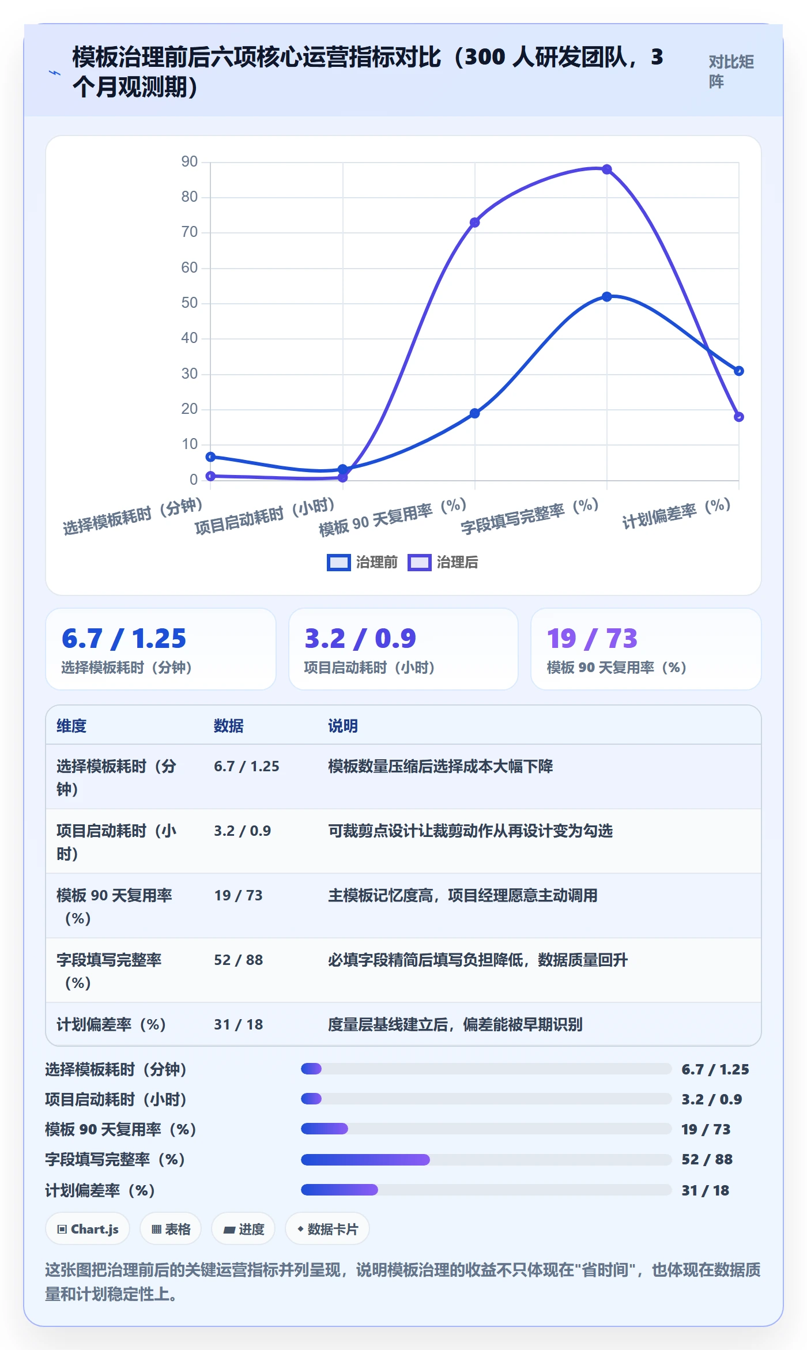
Task: Click text 主模板记忆度高，项目经理愿意主动调用
Action: (x=463, y=895)
